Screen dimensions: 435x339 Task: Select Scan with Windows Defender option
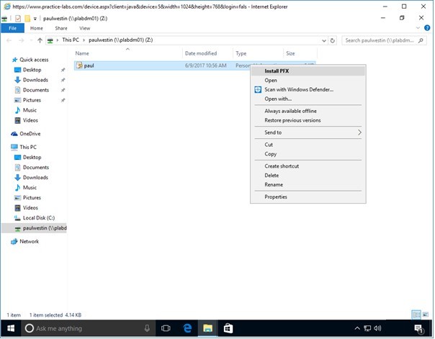click(294, 89)
